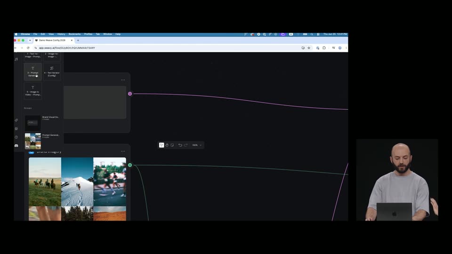Viewport: 452px width, 254px height.
Task: Select the Prompt Generator group thumbnail
Action: click(33, 141)
